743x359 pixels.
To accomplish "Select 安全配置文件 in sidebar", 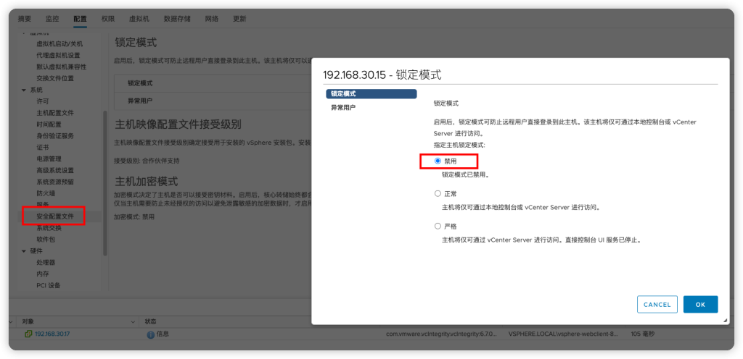I will [x=55, y=216].
